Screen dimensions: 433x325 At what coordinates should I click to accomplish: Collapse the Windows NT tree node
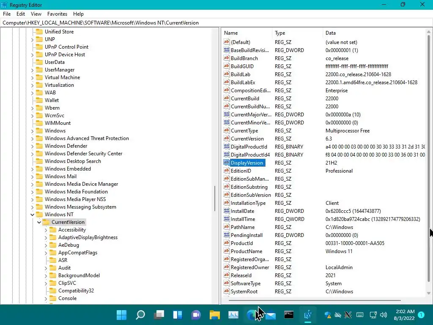point(32,215)
